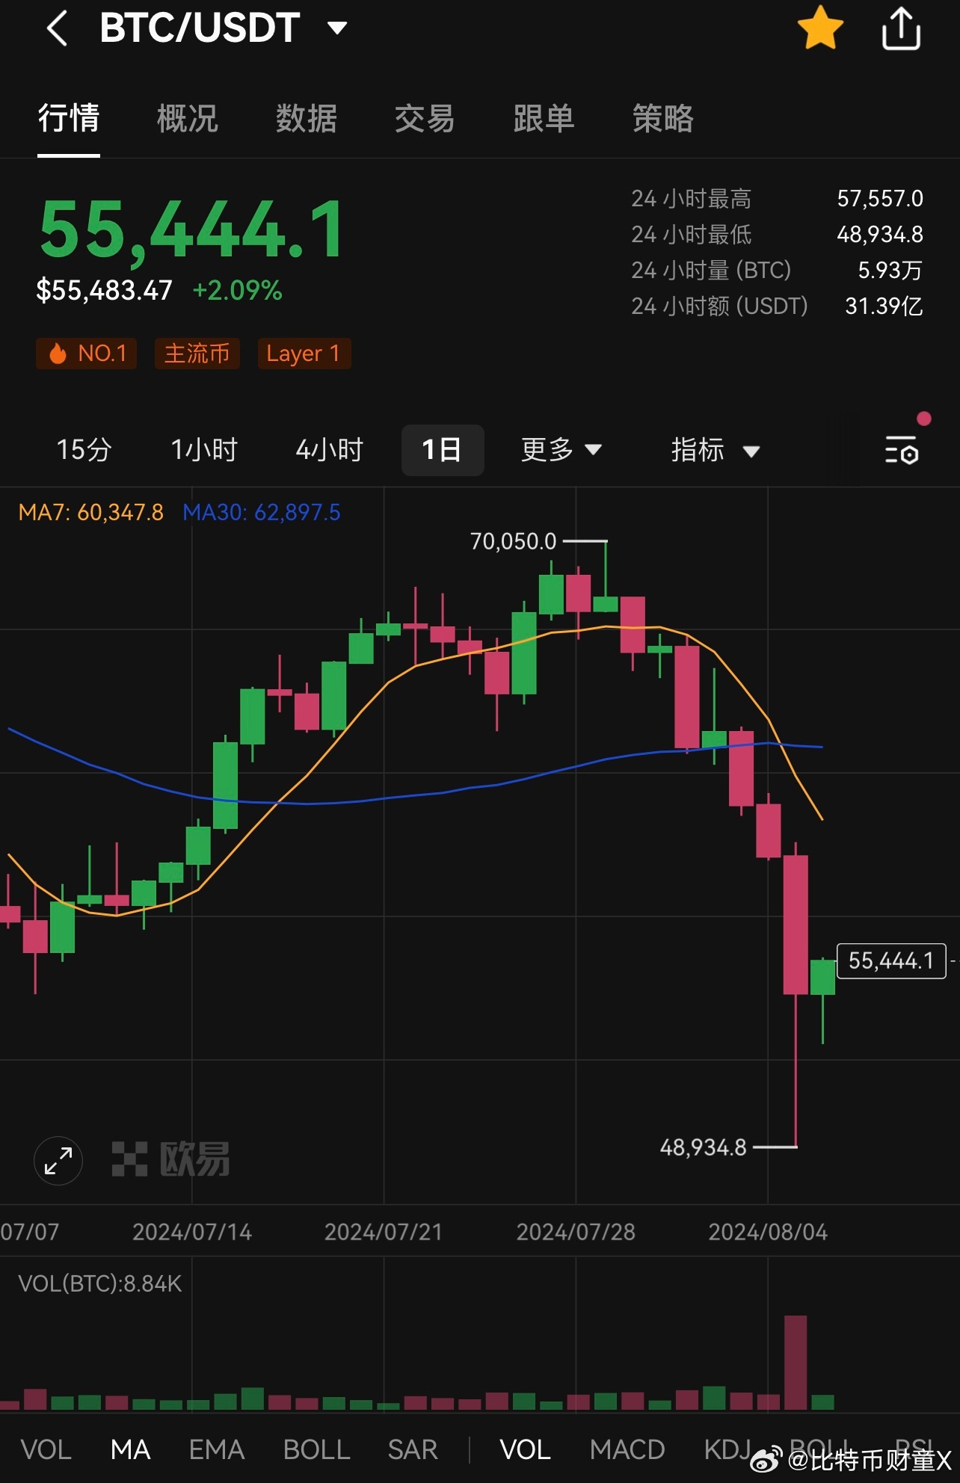
Task: Toggle the MA main indicator
Action: click(131, 1449)
